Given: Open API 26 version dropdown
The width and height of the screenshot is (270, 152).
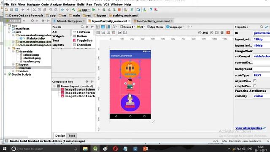Looking at the screenshot, I should 140,27.
